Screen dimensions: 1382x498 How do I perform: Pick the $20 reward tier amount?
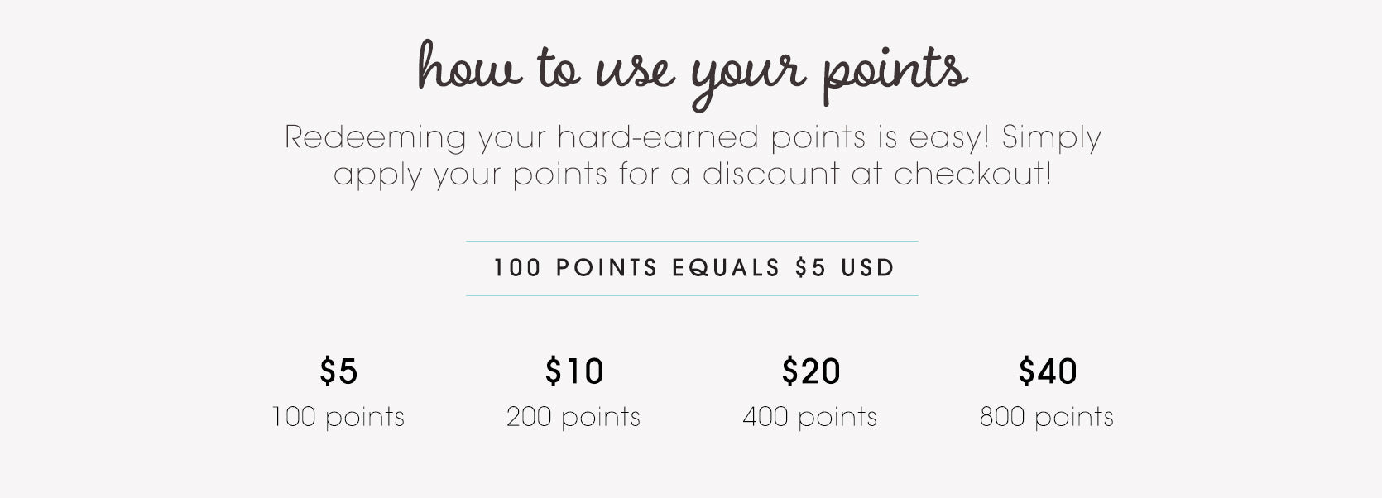click(x=811, y=371)
